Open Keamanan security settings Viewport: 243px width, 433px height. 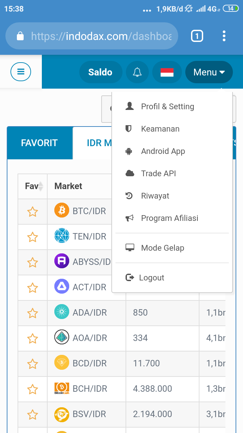[172, 129]
